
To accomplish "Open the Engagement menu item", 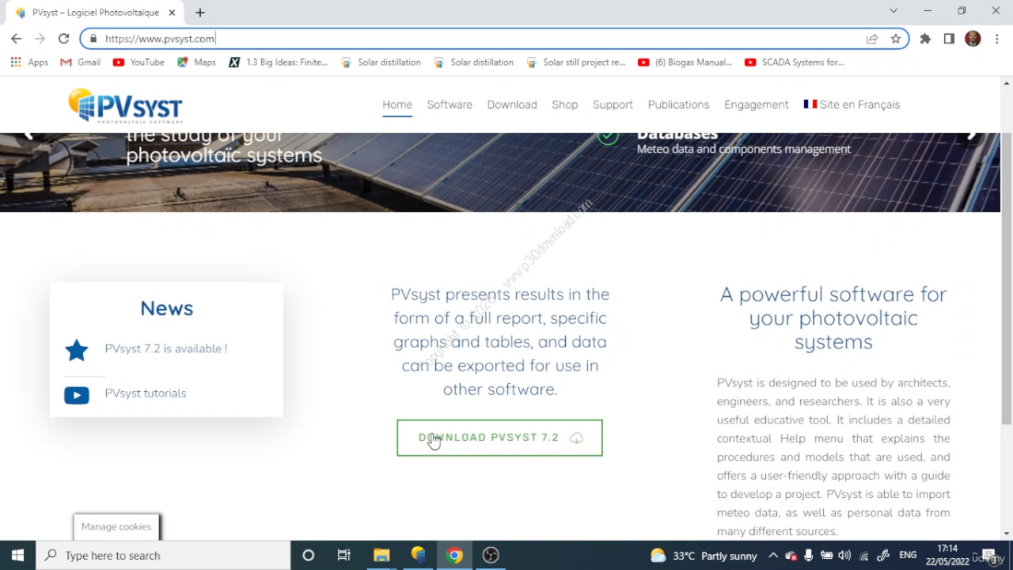I will coord(756,104).
